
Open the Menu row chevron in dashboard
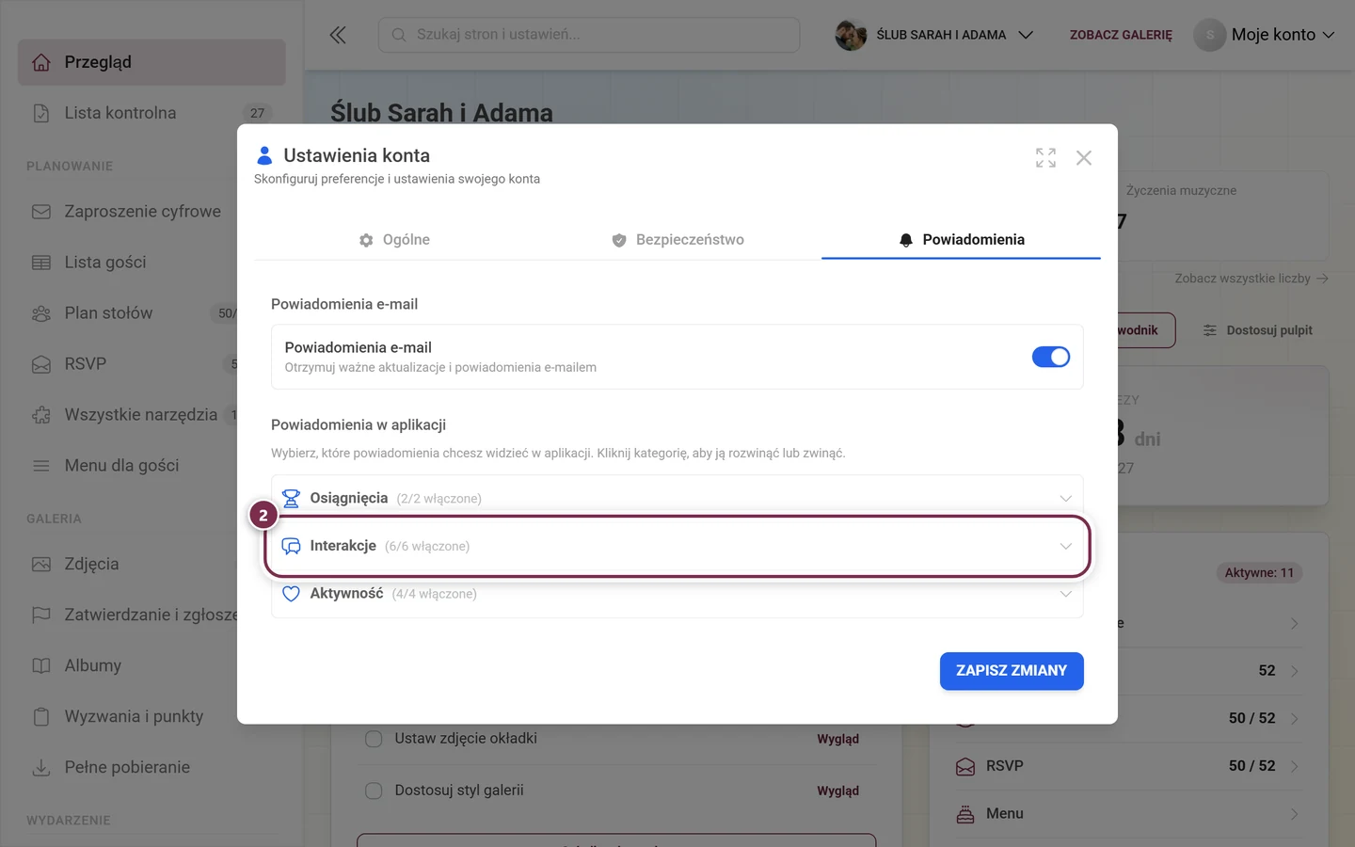tap(1294, 814)
